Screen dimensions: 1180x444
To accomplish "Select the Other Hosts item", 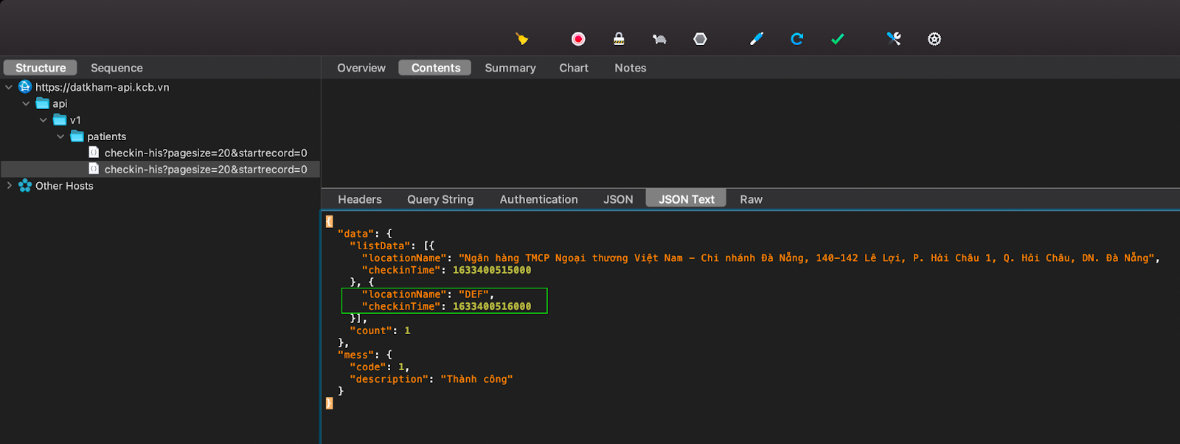I will pyautogui.click(x=64, y=186).
